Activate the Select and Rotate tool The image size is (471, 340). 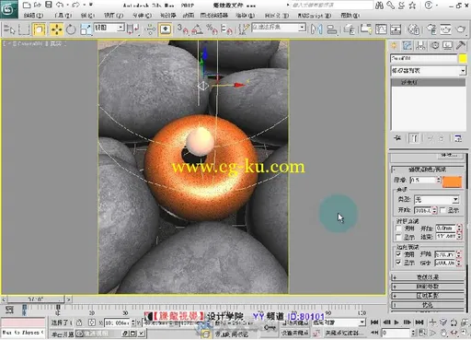pos(71,29)
